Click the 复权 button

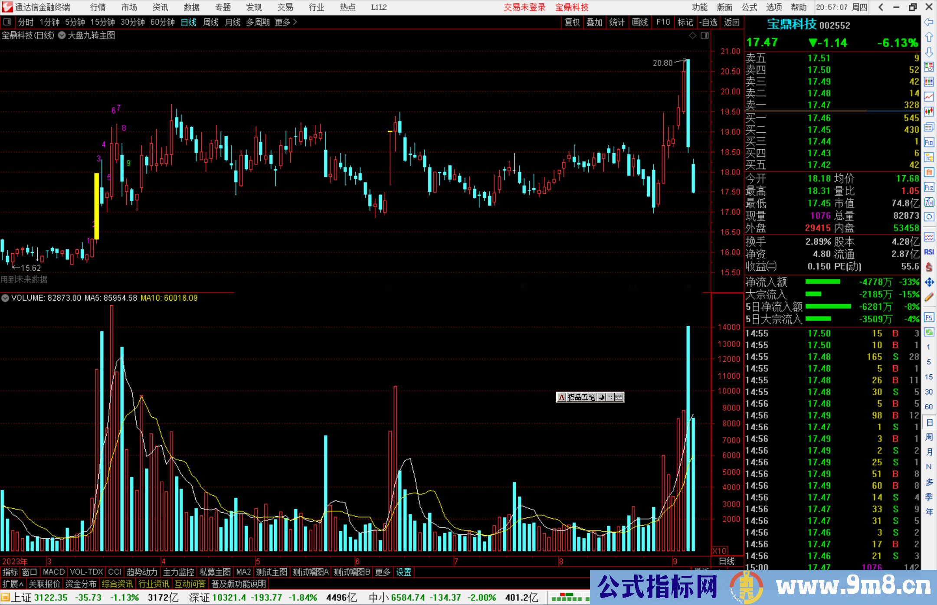coord(572,22)
